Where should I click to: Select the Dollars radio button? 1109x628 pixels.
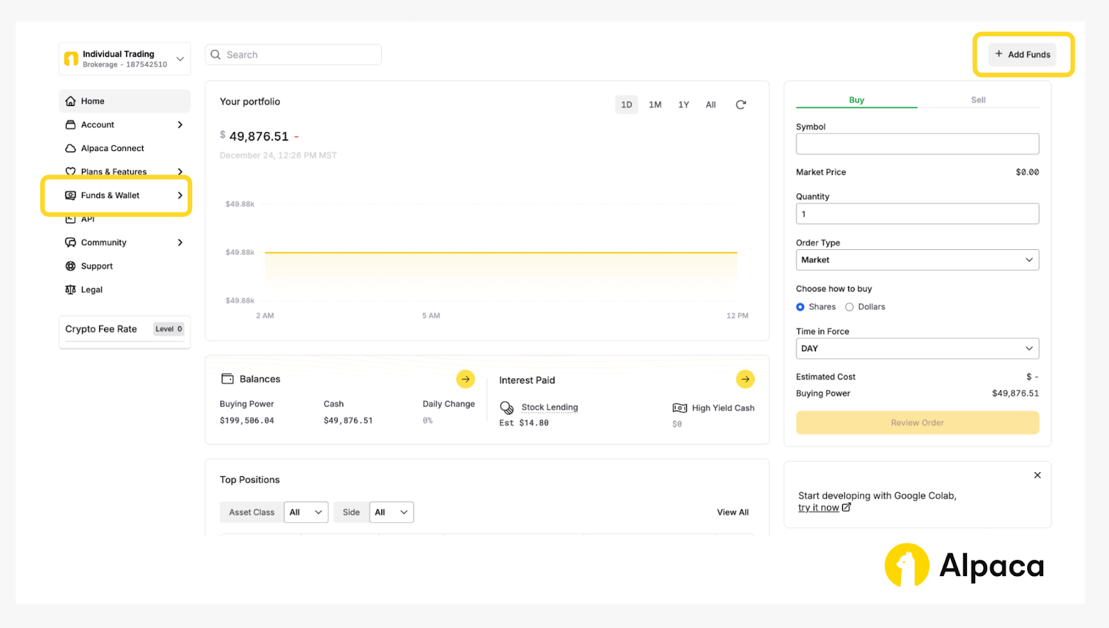[849, 307]
